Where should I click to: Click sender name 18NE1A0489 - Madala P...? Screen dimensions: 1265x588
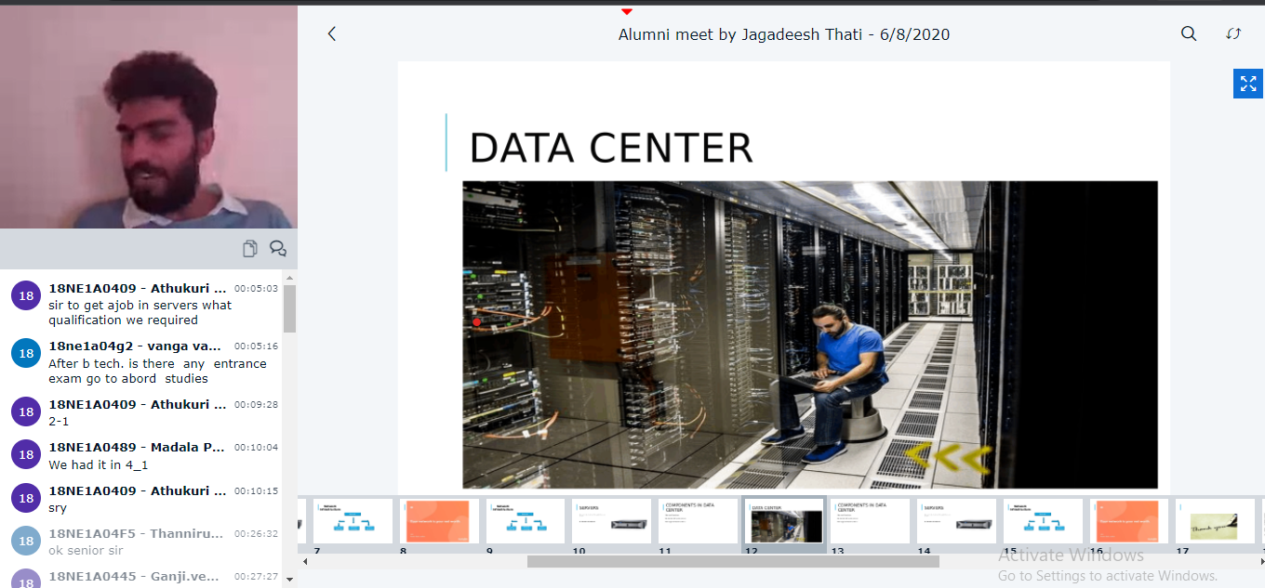click(x=137, y=448)
